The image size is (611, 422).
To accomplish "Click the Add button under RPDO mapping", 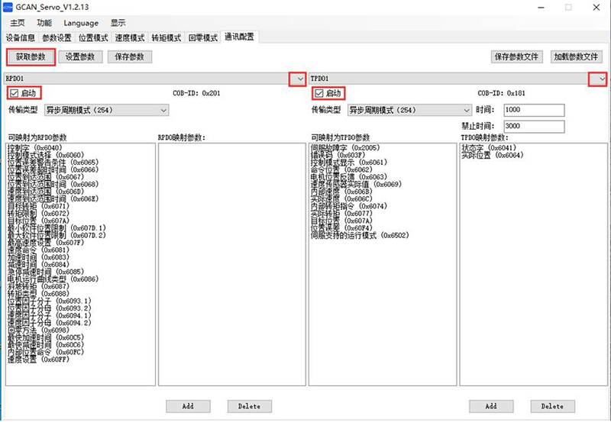I will coord(187,406).
